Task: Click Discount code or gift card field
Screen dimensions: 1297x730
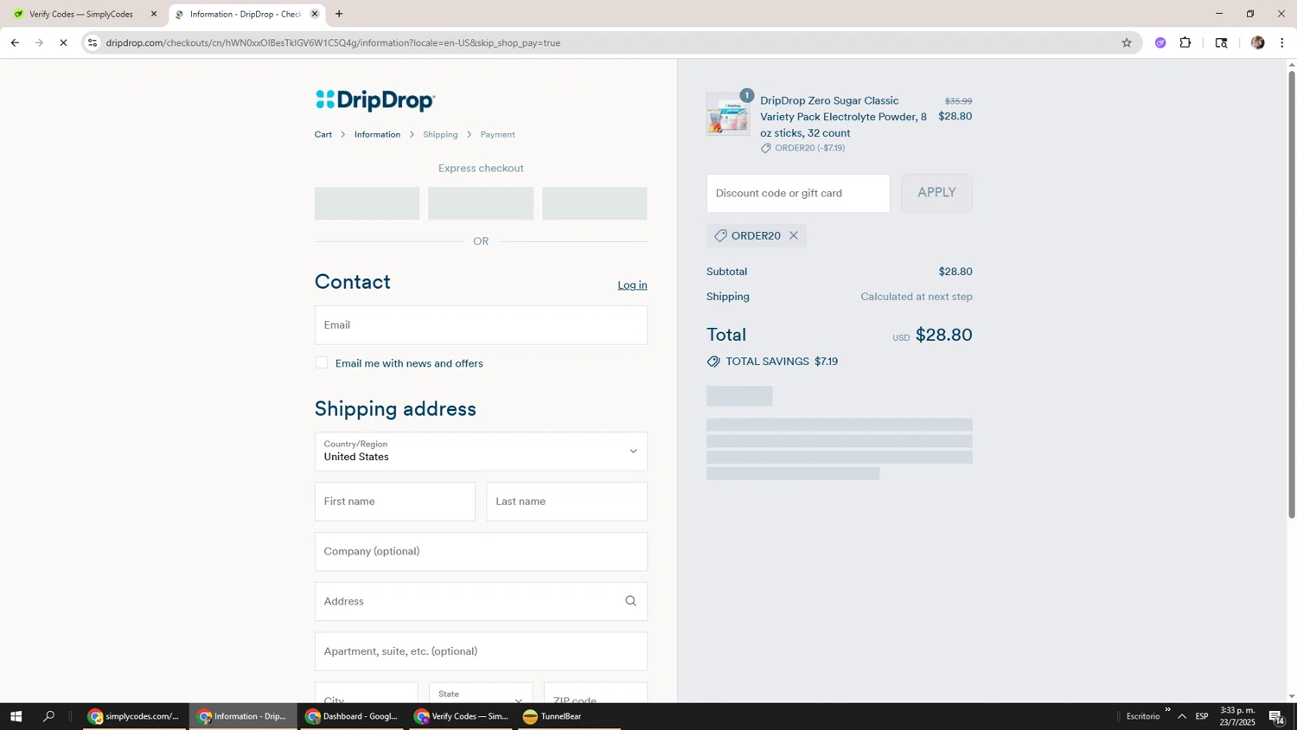Action: [798, 193]
